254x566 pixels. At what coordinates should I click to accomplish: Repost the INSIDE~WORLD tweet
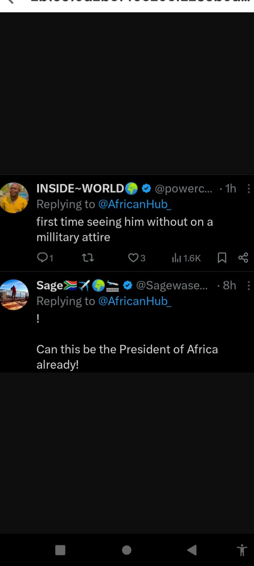(x=88, y=258)
